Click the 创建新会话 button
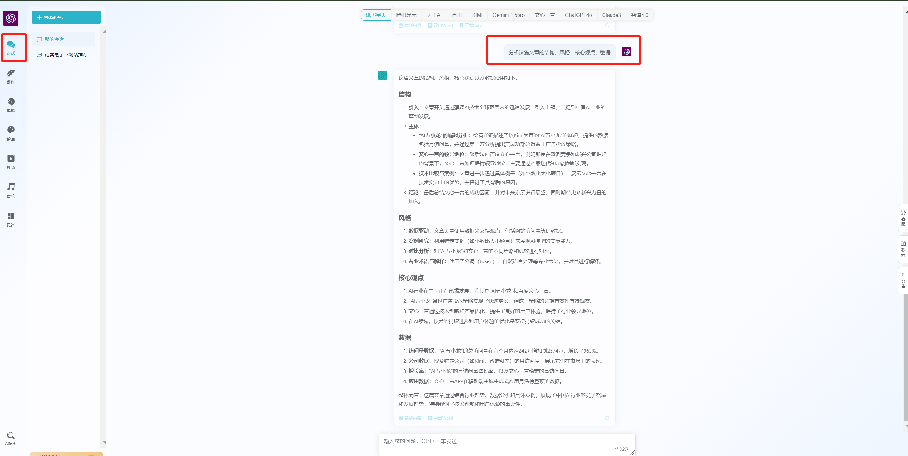 [66, 17]
